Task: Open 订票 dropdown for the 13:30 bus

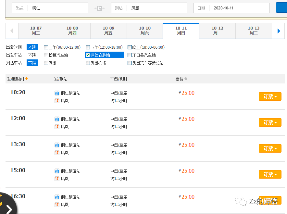Action: (x=270, y=148)
